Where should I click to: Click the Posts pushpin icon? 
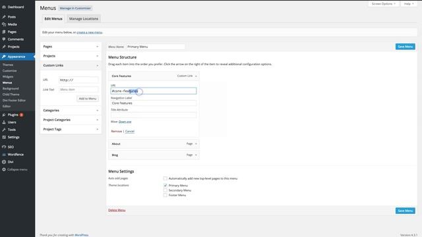pos(4,16)
